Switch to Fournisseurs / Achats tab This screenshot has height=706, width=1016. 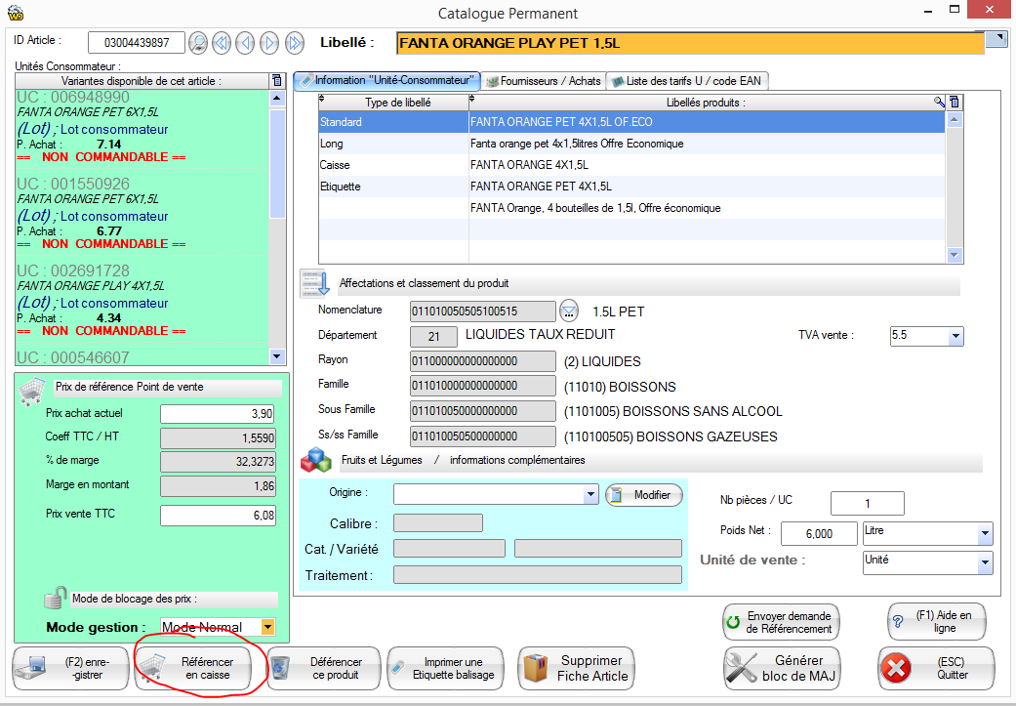point(544,81)
